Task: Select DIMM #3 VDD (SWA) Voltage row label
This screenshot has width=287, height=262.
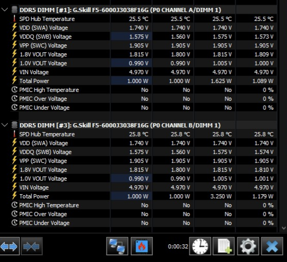Action: coord(44,143)
